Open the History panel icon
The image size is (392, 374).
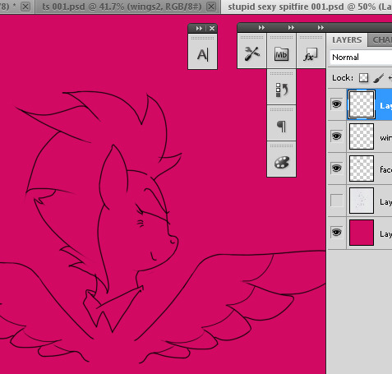(x=281, y=90)
